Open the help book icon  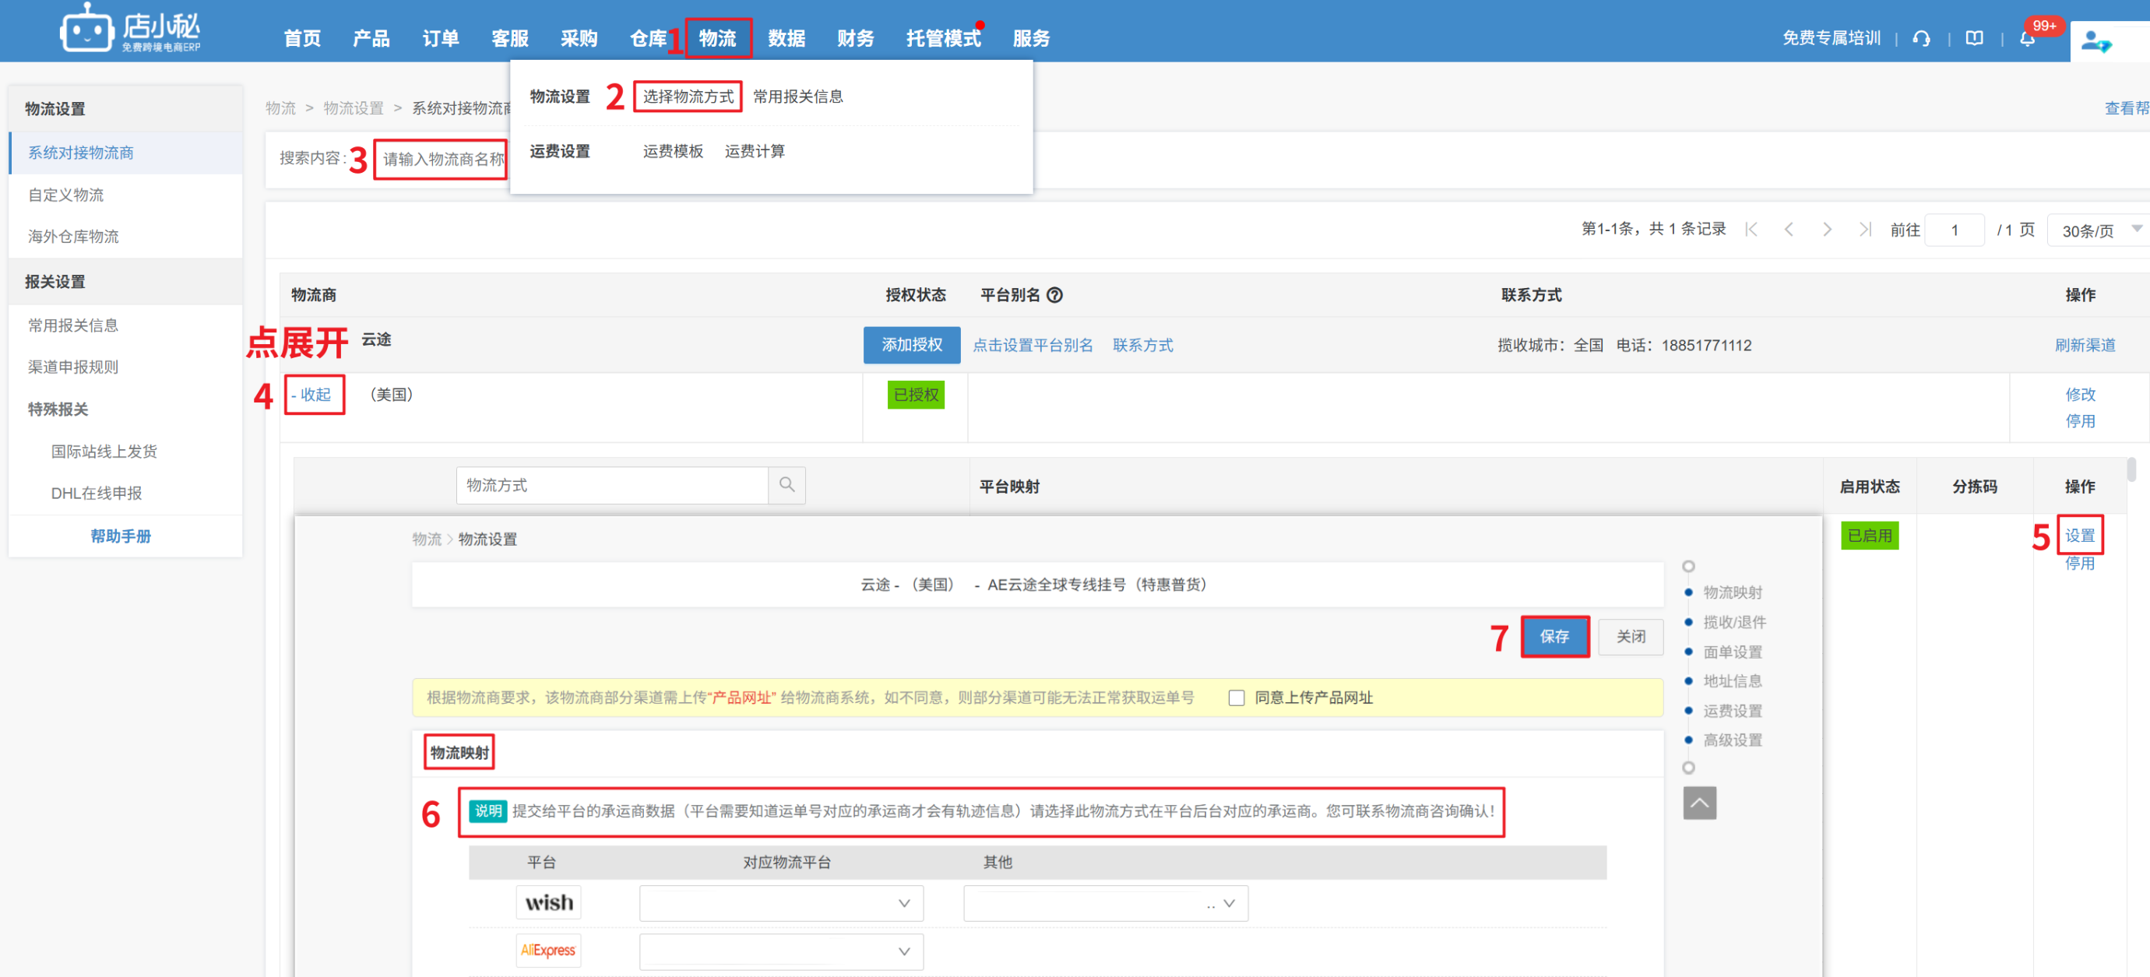click(x=1974, y=38)
